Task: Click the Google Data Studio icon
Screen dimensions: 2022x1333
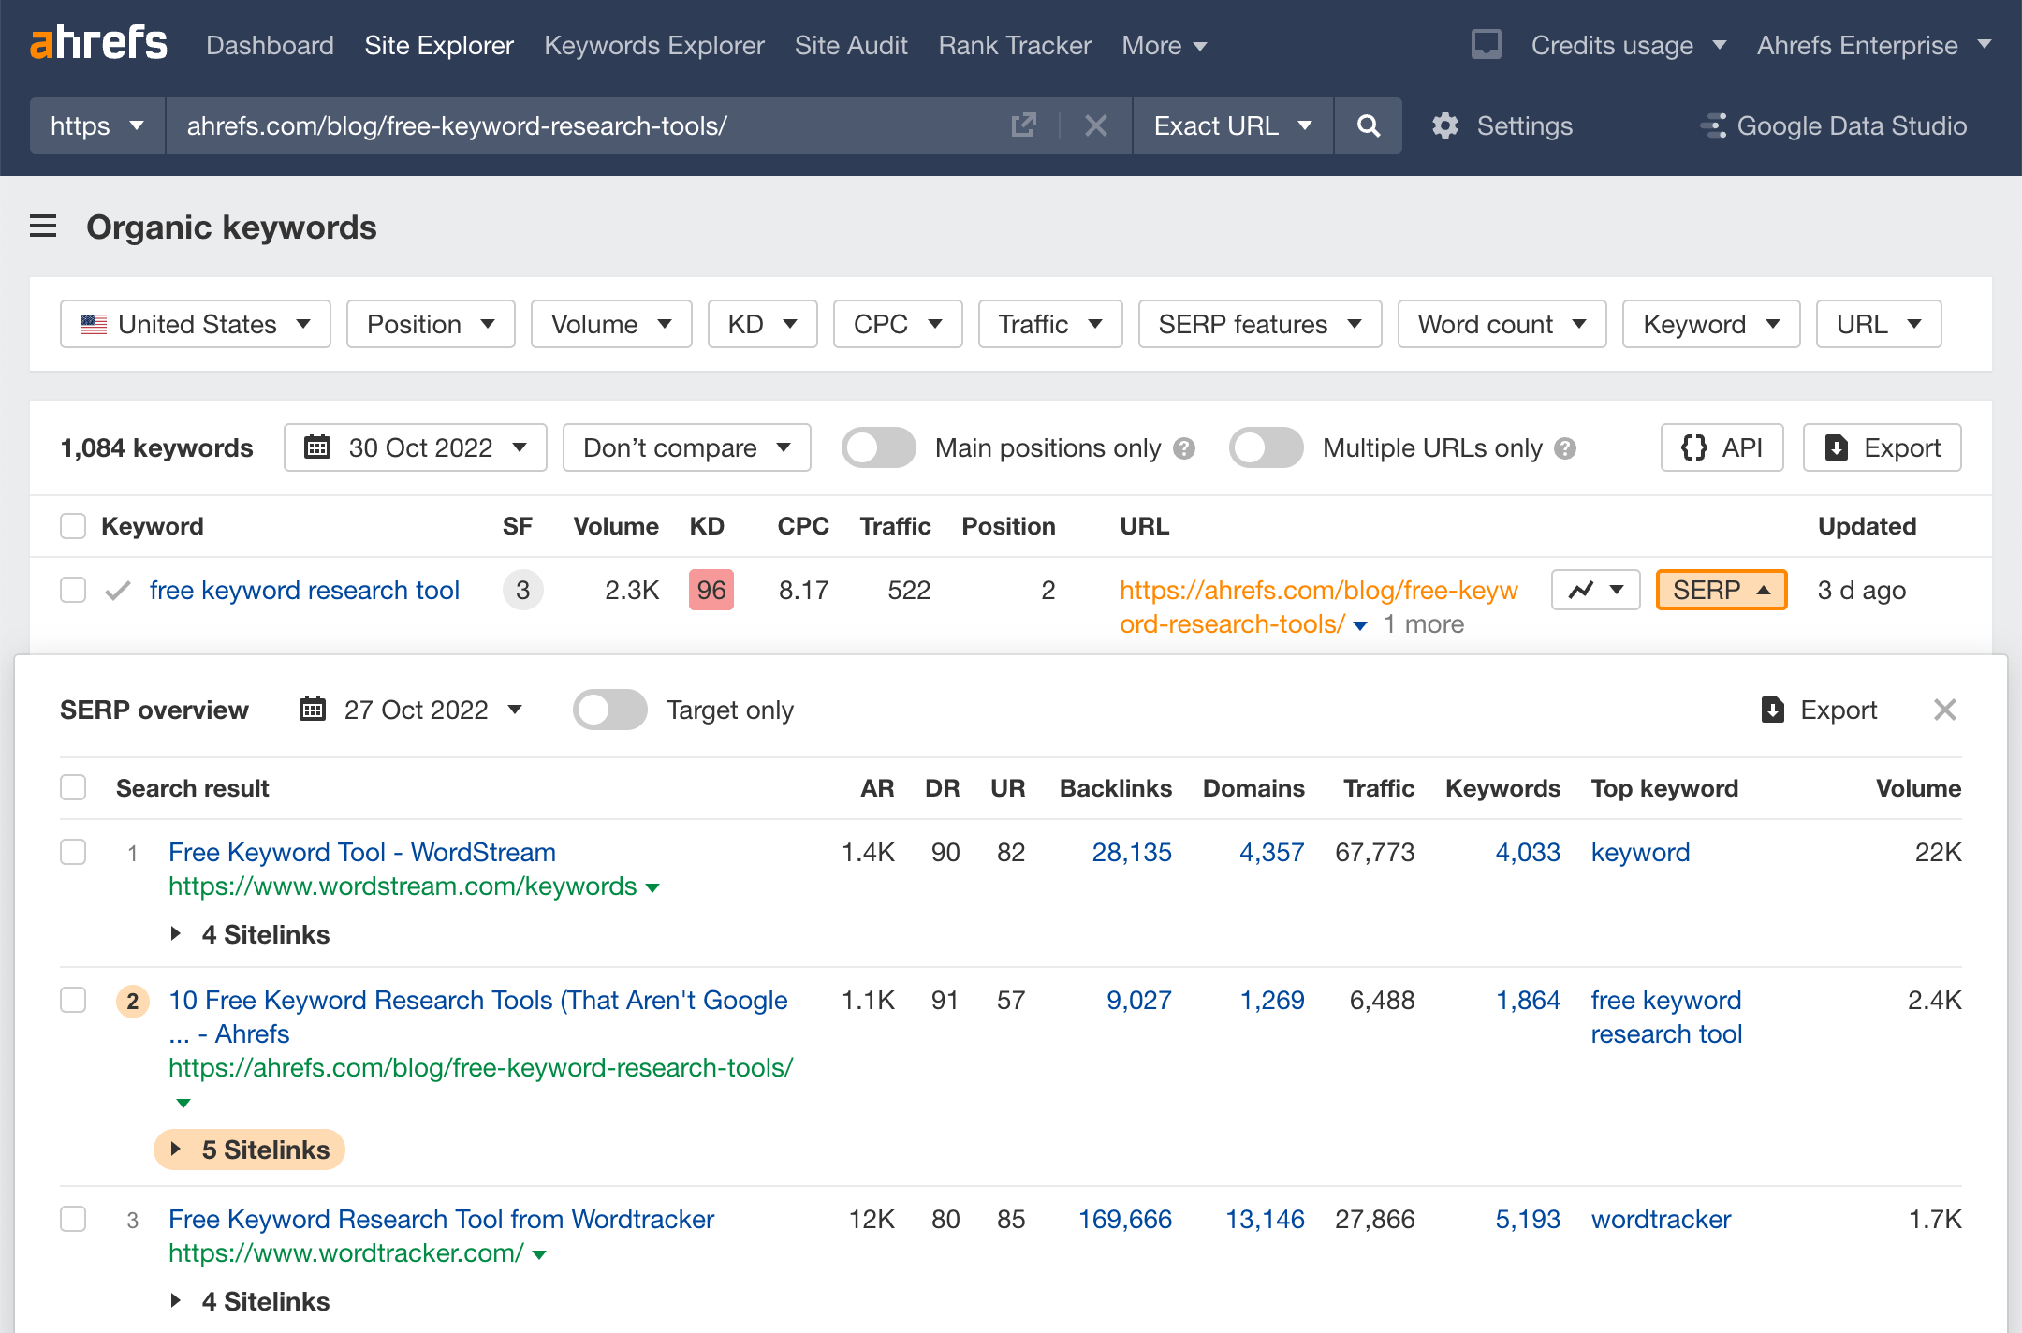Action: click(x=1713, y=125)
